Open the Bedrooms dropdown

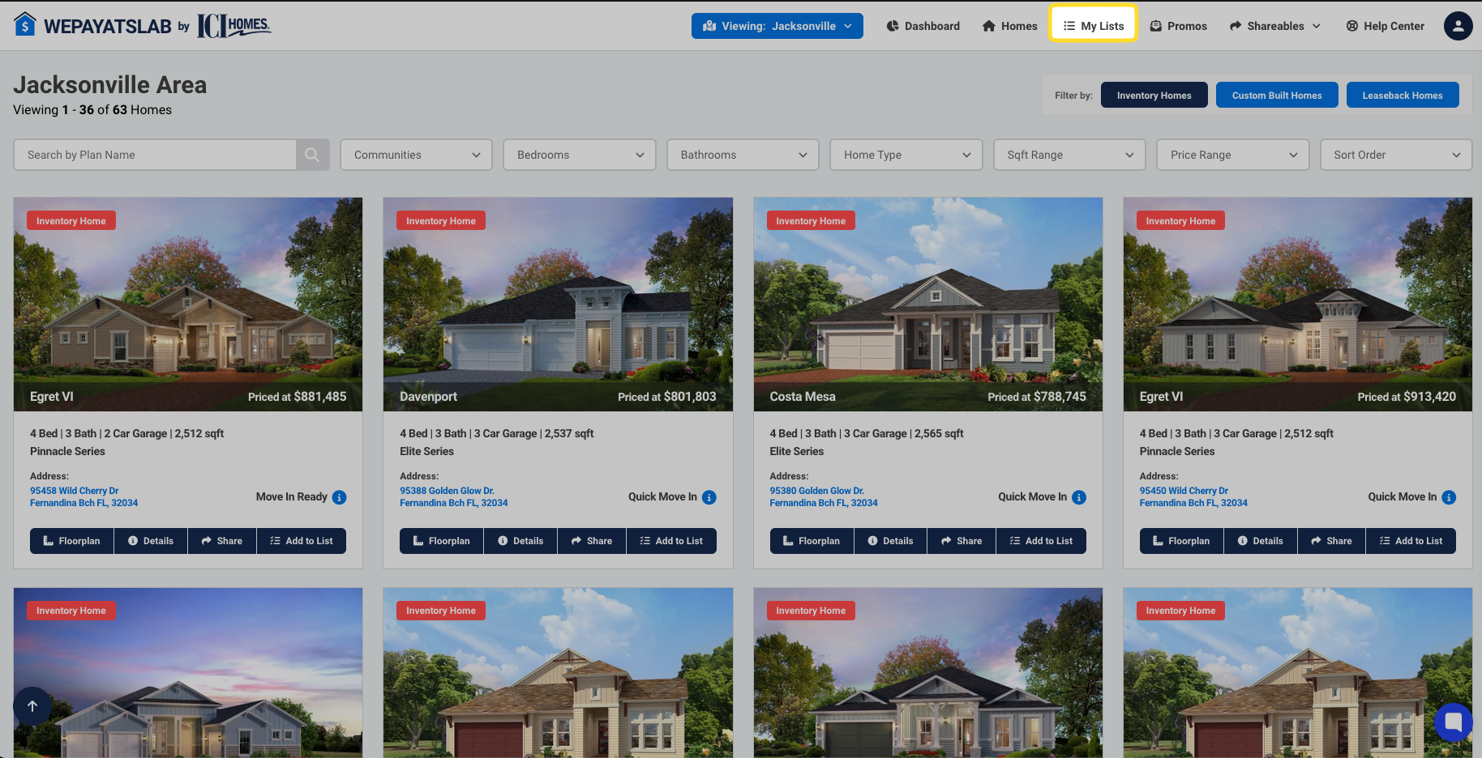580,155
